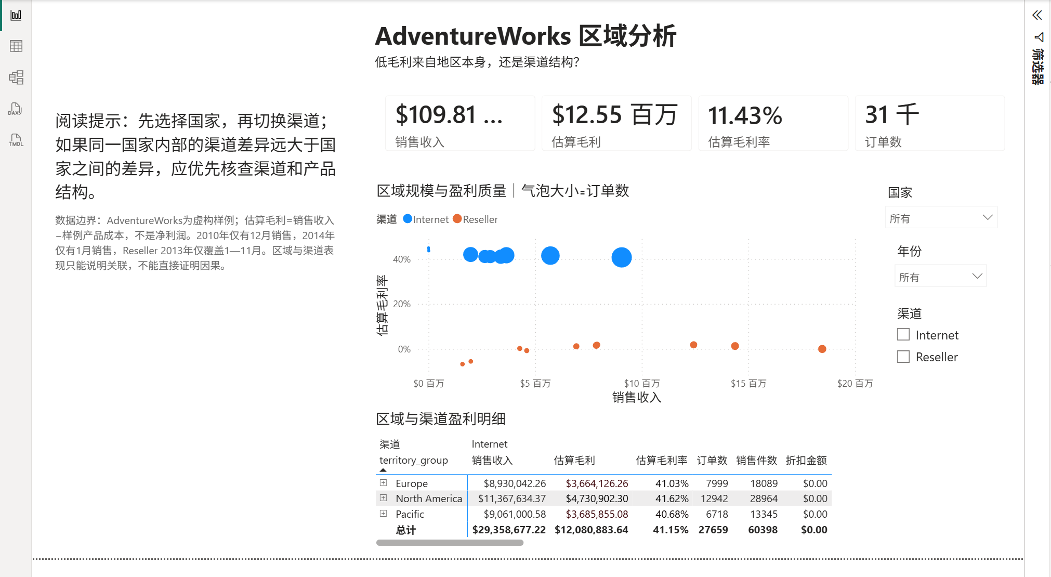Select the 估算毛利率 KPI card
Screen dimensions: 1051x577
tap(773, 123)
